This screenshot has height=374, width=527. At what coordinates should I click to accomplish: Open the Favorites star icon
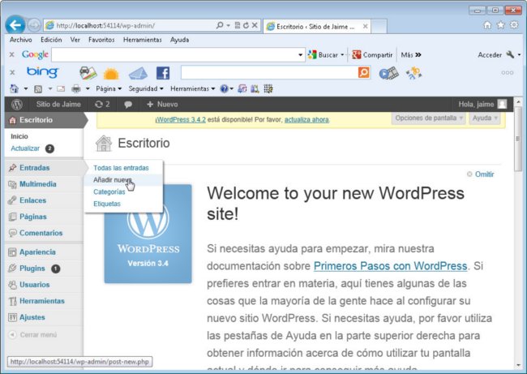click(501, 25)
